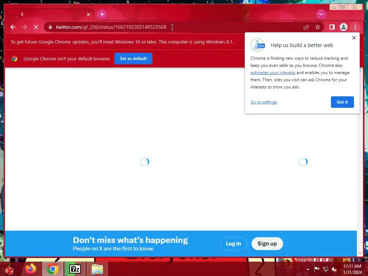Select the X browser tab
Viewport: 368px width, 276px height.
pos(51,14)
